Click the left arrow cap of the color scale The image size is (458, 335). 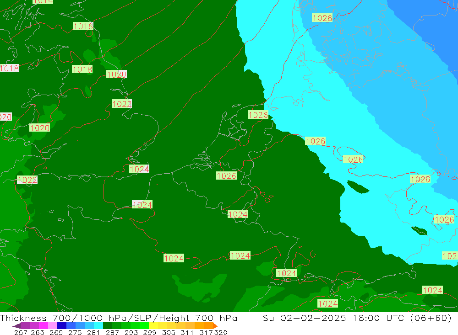pyautogui.click(x=16, y=326)
